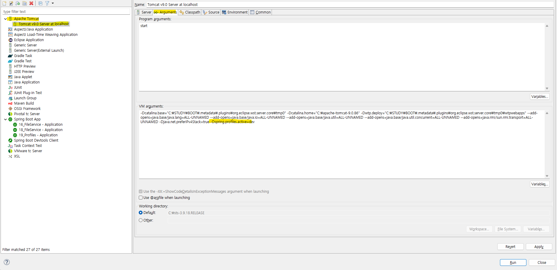Switch to the Common tab

[260, 12]
